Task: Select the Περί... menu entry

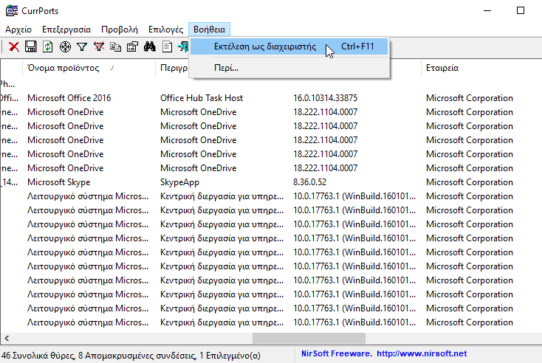Action: 289,68
